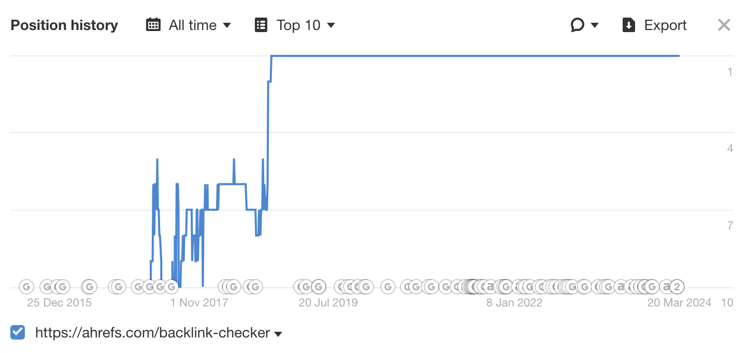
Task: Click the Export button
Action: 666,24
